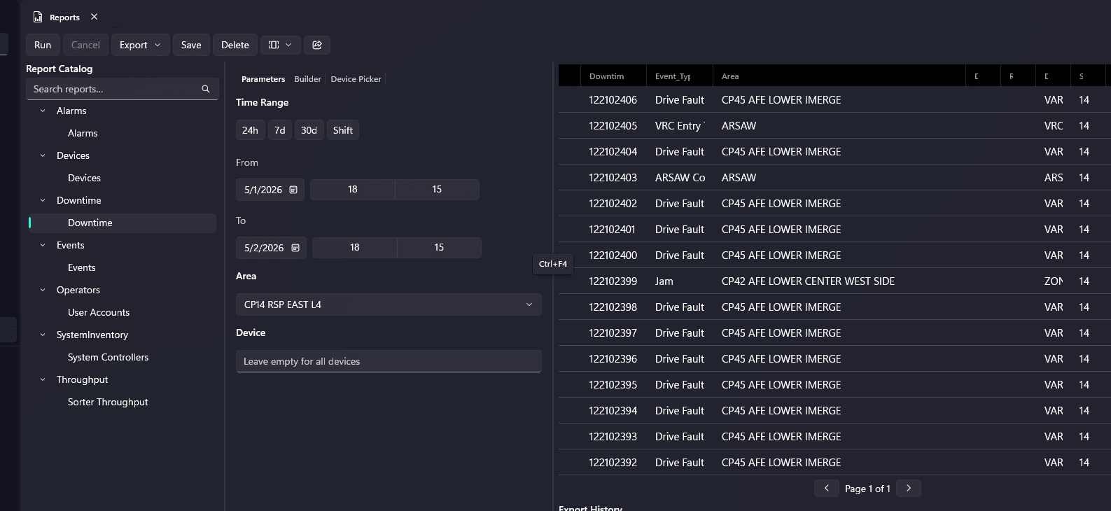This screenshot has width=1111, height=511.
Task: Collapse the Downtime category
Action: click(x=43, y=200)
